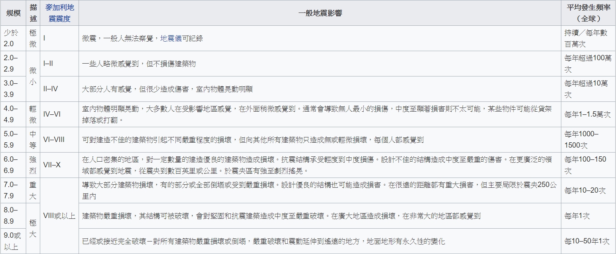Select the 每年1000–1500次 frequency cell
Screen dimensions: 616x254
pos(588,140)
